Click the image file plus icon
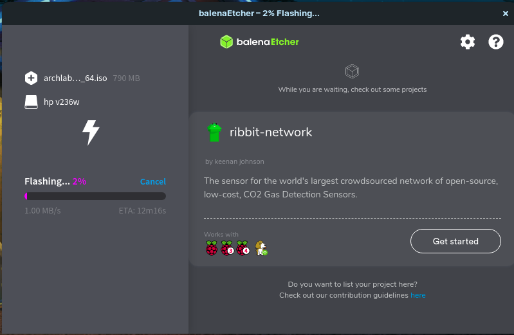The width and height of the screenshot is (514, 335). click(x=31, y=78)
